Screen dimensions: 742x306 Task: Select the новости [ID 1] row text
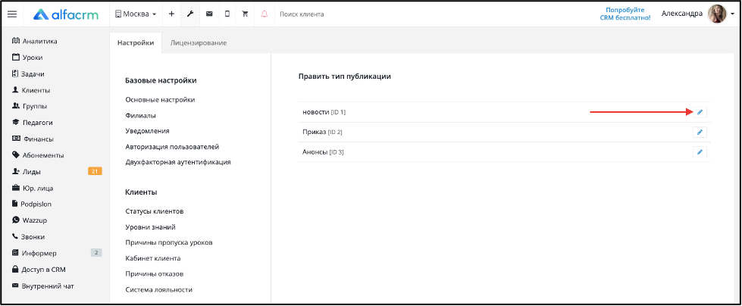[324, 112]
